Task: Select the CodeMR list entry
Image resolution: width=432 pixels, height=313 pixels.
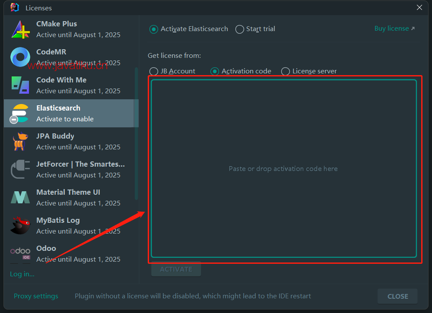Action: point(71,57)
